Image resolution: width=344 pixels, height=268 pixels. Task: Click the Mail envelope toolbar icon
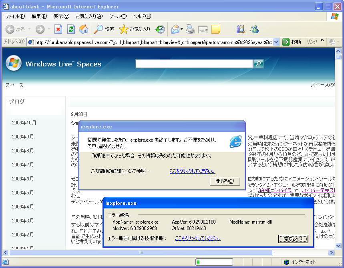(x=175, y=29)
